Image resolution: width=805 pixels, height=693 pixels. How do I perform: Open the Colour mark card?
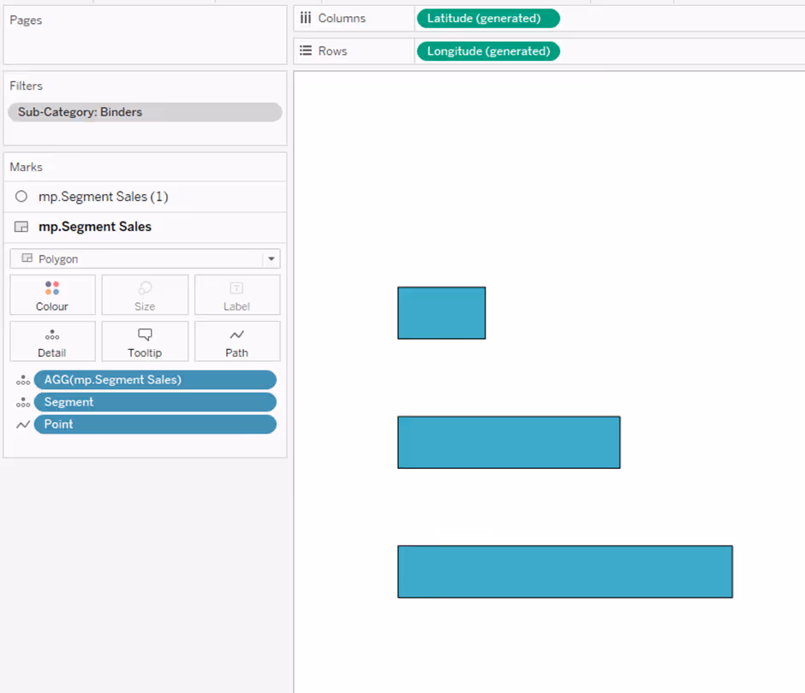52,295
